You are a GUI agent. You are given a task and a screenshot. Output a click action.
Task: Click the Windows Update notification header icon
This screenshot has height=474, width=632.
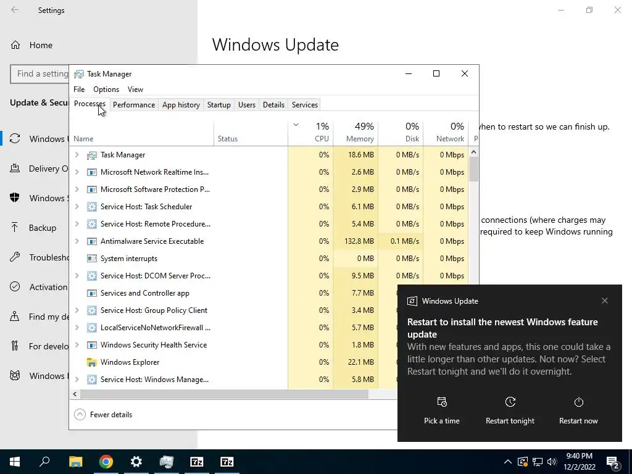click(x=412, y=301)
